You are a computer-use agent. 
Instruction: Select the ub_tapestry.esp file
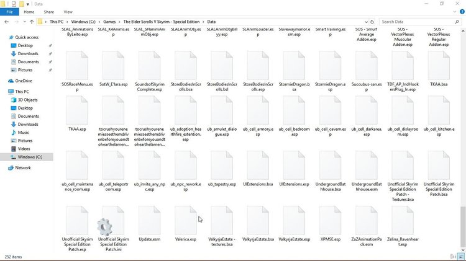click(222, 169)
